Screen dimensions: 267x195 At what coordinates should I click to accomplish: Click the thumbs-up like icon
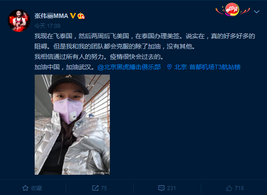[x=229, y=188]
